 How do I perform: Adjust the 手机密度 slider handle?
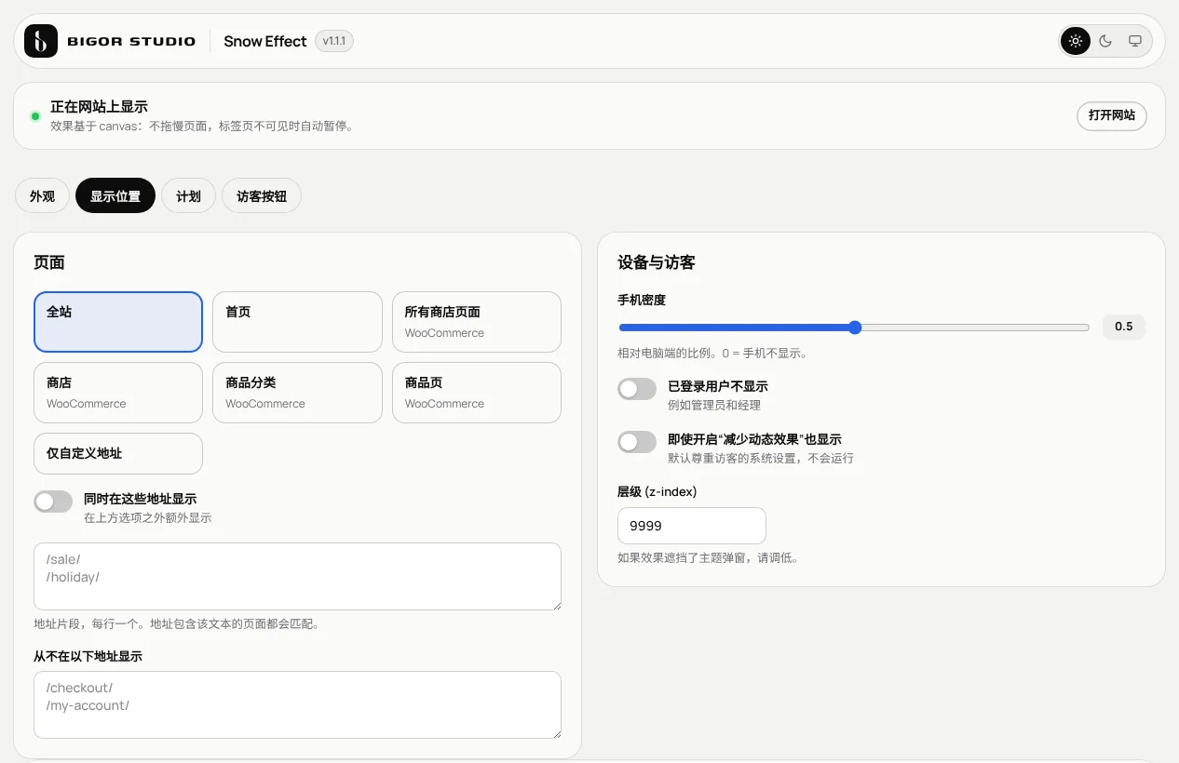[855, 328]
